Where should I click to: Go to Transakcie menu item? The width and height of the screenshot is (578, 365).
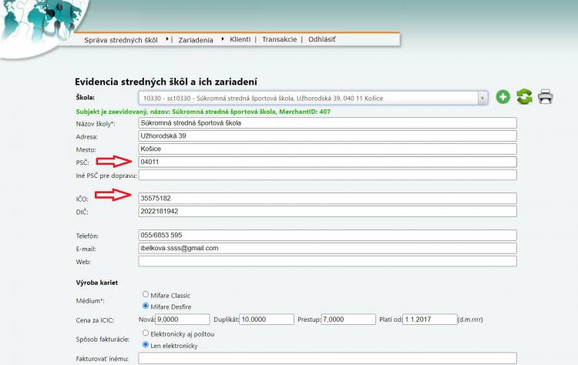click(x=279, y=39)
